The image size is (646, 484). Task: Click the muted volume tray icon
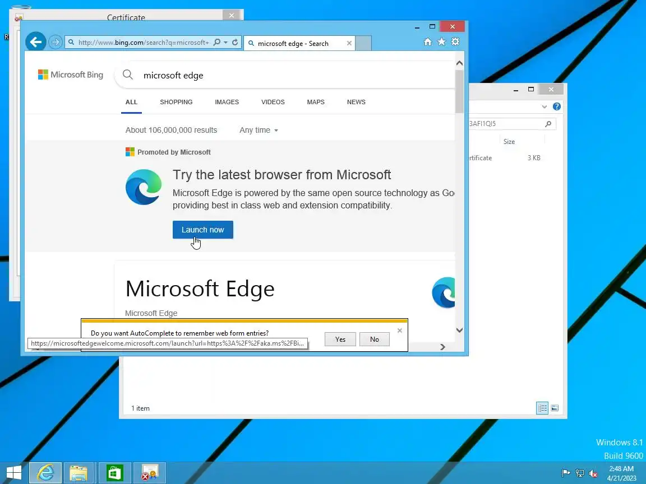(x=593, y=473)
